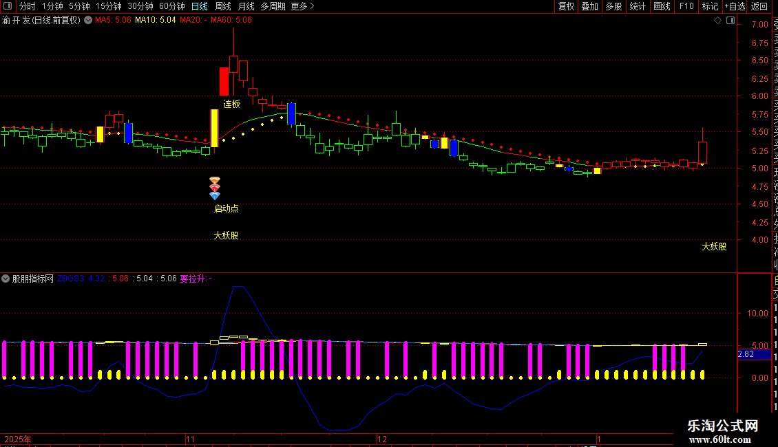
Task: Click the 大妖股 label at right edge
Action: click(714, 246)
